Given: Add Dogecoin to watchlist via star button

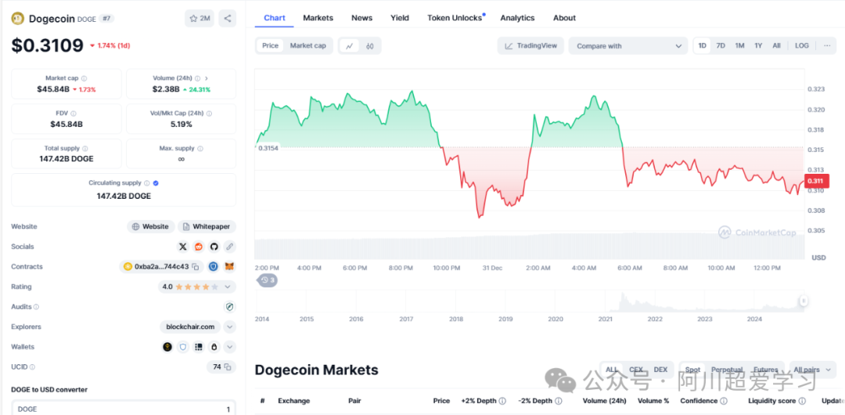Looking at the screenshot, I should pos(200,18).
